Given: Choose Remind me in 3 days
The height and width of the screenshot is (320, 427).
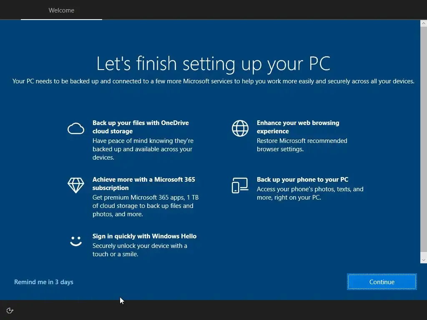Looking at the screenshot, I should point(43,282).
